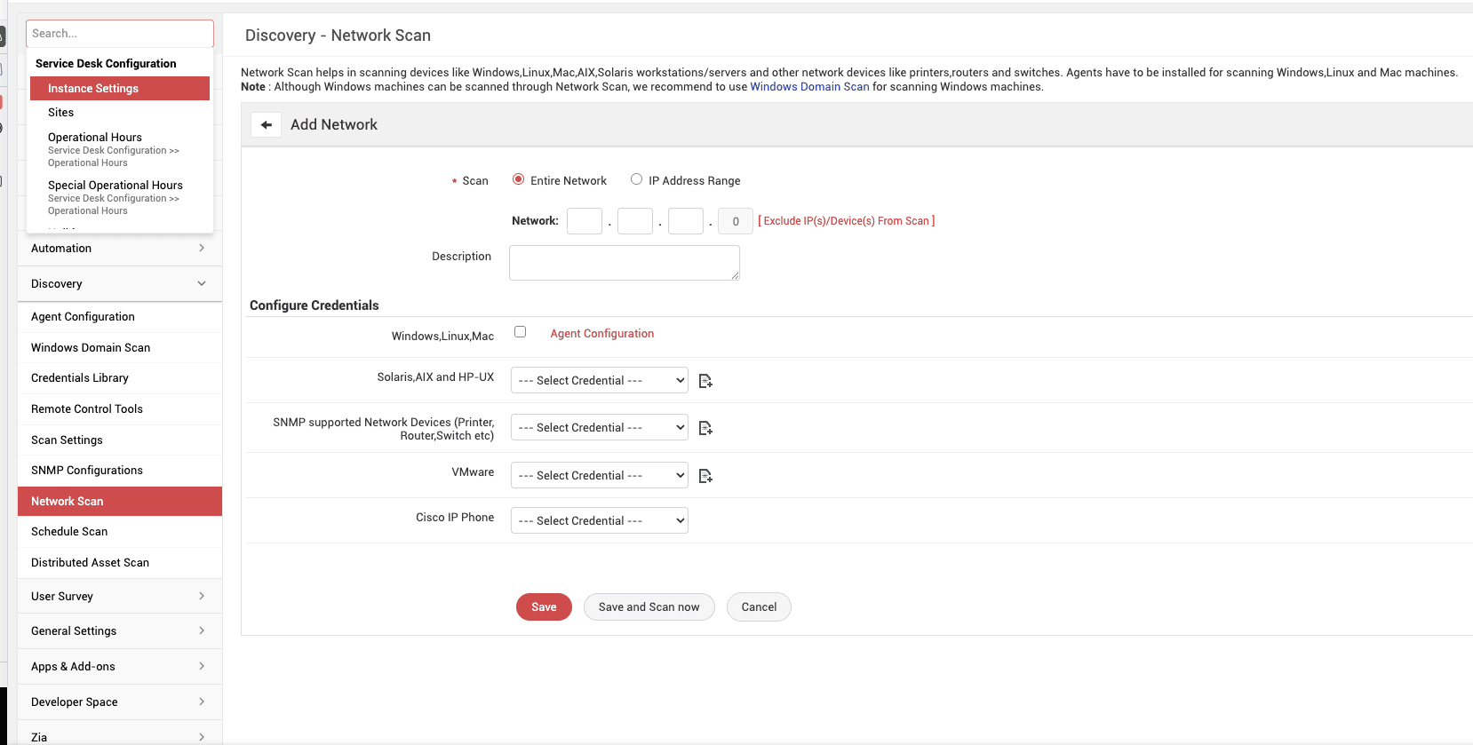Click the second Network octet field
Screen dimensions: 1473x745
pyautogui.click(x=635, y=221)
